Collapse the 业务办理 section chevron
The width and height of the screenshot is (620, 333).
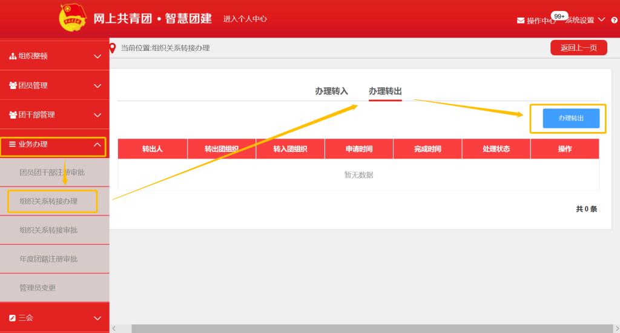(x=97, y=144)
